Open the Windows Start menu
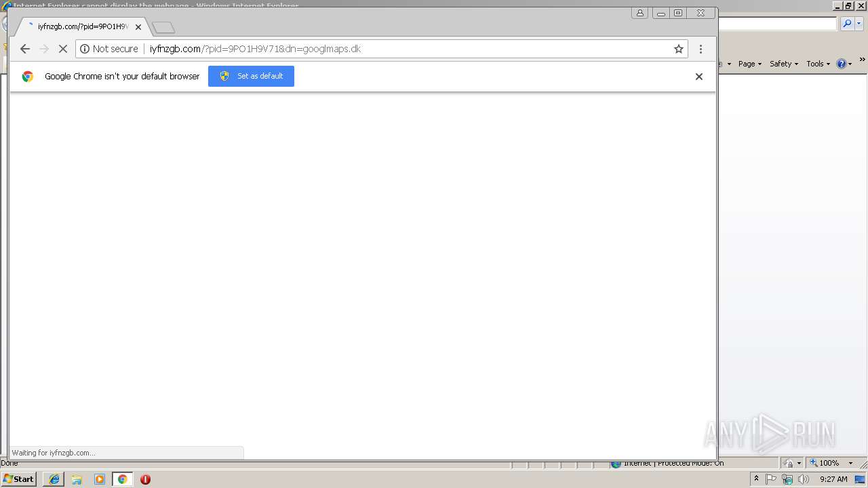Screen dimensions: 868x488 point(19,479)
